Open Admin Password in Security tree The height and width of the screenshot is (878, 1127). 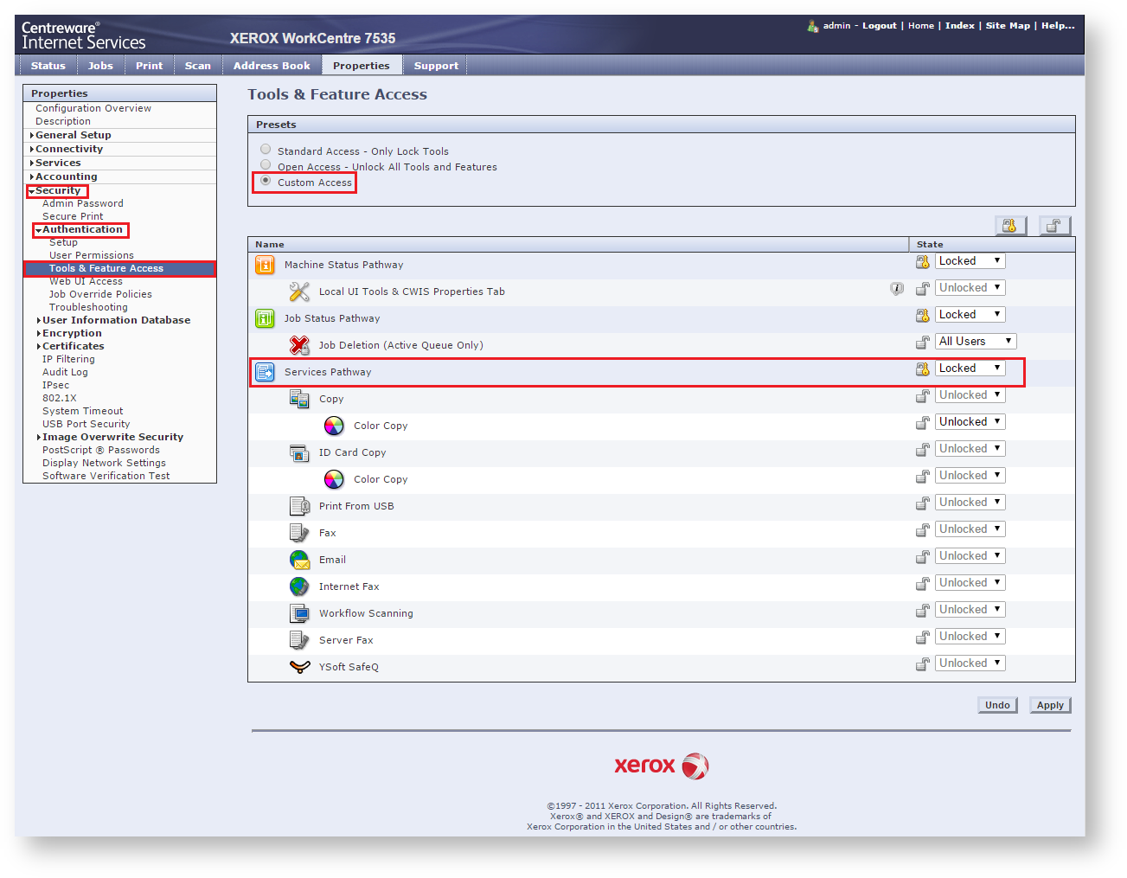pos(83,203)
